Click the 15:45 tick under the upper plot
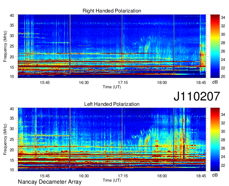The height and width of the screenshot is (186, 229). [x=45, y=83]
